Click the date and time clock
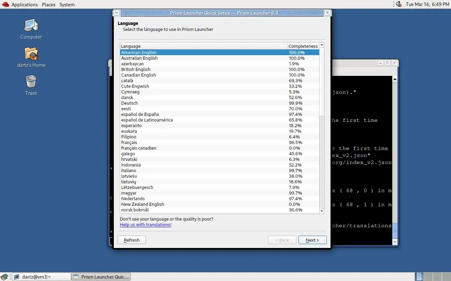Viewport: 451px width, 281px height. pyautogui.click(x=427, y=4)
